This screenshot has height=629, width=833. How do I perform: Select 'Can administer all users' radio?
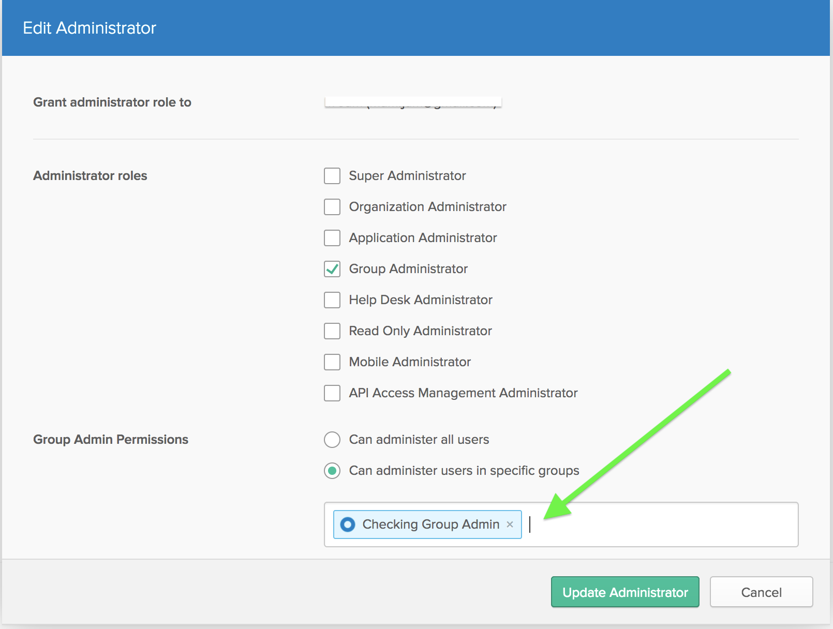click(332, 440)
